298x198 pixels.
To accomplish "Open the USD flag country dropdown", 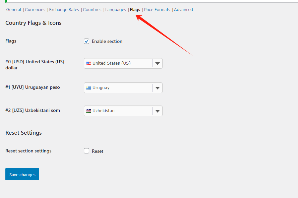I will pyautogui.click(x=123, y=63).
